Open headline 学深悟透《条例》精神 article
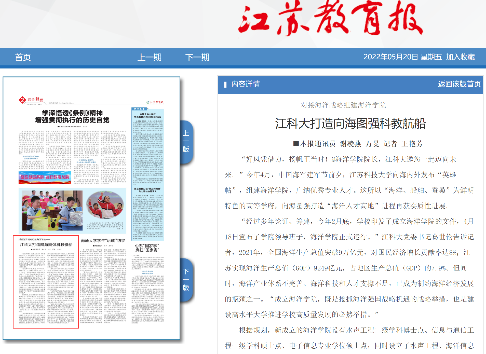The image size is (486, 354). (x=72, y=116)
